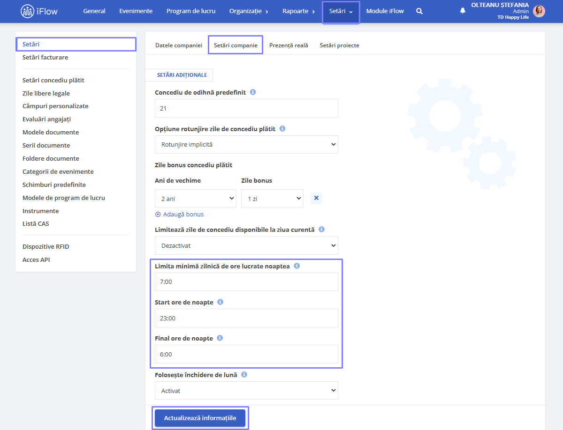Info icon for Opțiune rotunjire zile
Viewport: 563px width, 430px height.
pos(282,128)
